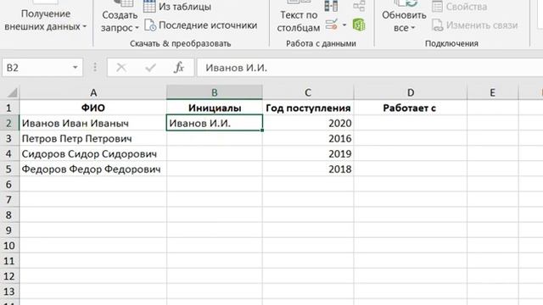Image resolution: width=543 pixels, height=305 pixels.
Task: Click the greyed Relationships icon
Action: pyautogui.click(x=359, y=6)
